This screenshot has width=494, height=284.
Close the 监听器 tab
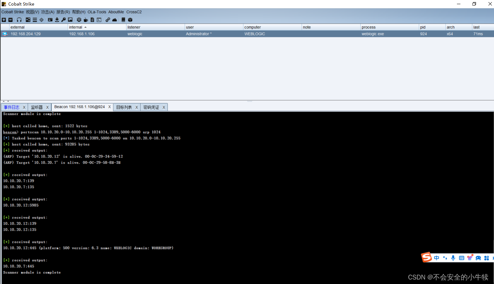pos(47,107)
